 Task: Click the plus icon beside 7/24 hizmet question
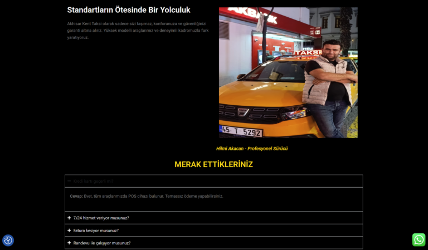coord(69,218)
